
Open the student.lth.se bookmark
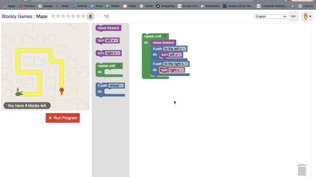pos(238,6)
